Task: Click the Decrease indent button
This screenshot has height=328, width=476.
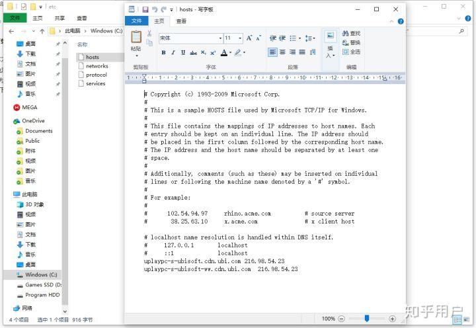Action: click(272, 38)
